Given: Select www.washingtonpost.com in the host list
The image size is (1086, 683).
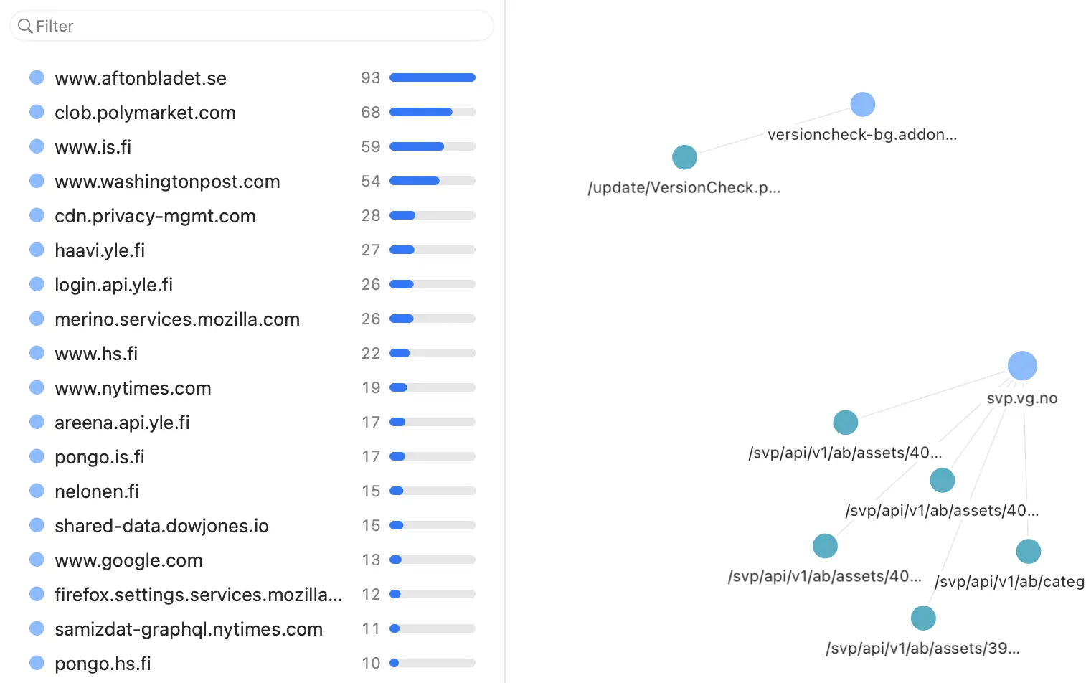Looking at the screenshot, I should (252, 181).
